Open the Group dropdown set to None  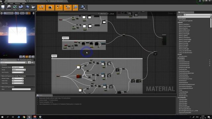19,70
